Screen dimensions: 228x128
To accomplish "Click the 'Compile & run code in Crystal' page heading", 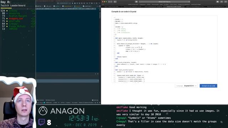I will [124, 12].
